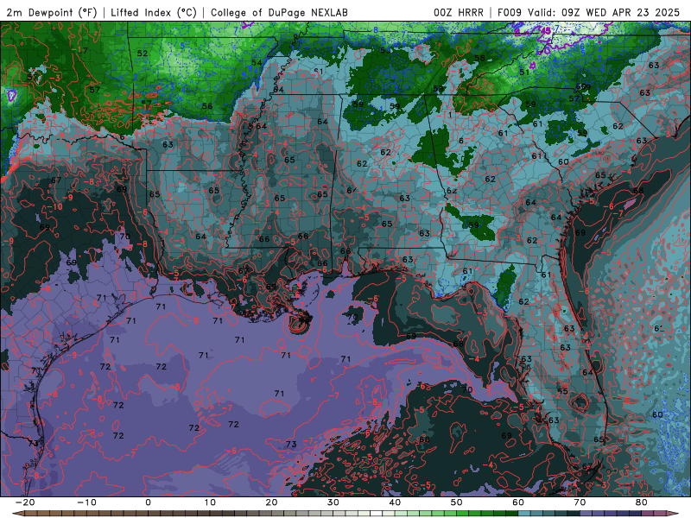Click the '20' label on the color scale
The width and height of the screenshot is (691, 518).
pyautogui.click(x=271, y=502)
